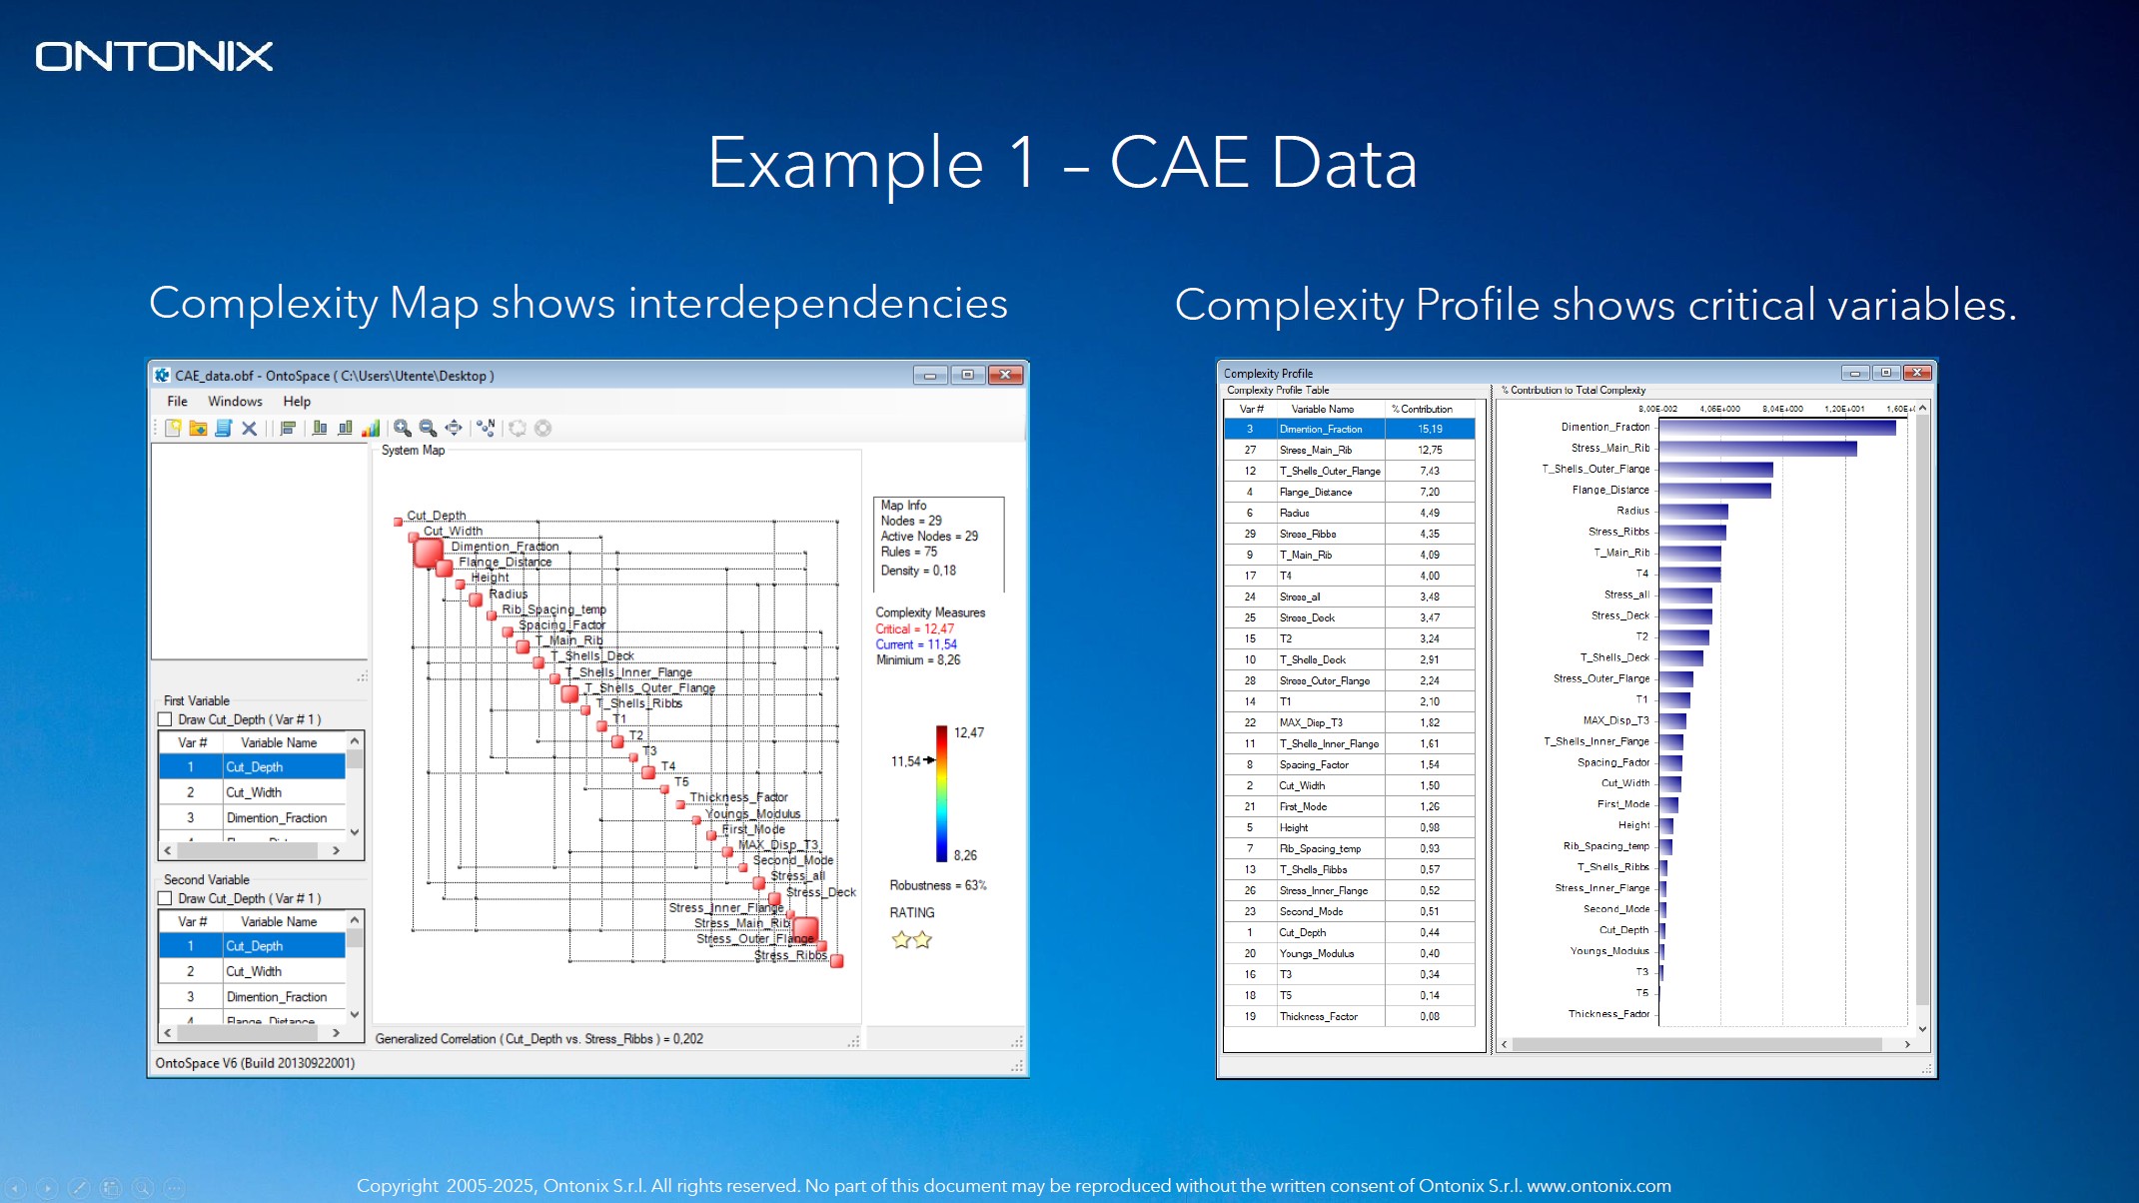Enable First Variable Draw Cut_Depth checkbox

tap(166, 719)
